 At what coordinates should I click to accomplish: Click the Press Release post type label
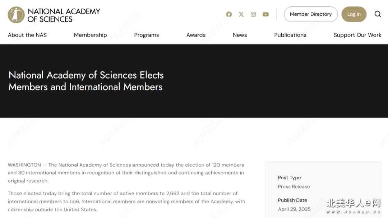coord(294,187)
